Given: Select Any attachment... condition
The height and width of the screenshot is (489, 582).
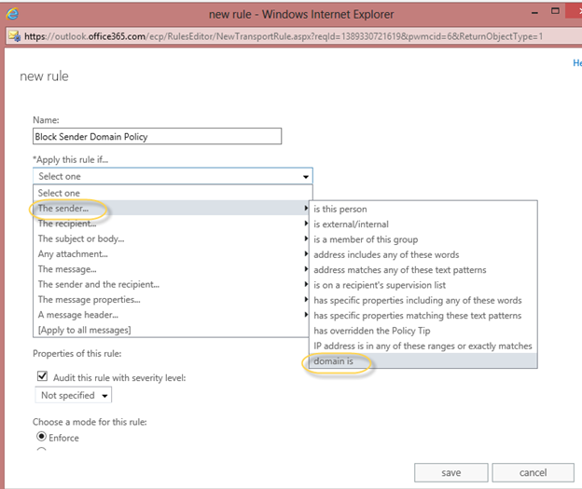Looking at the screenshot, I should (x=171, y=253).
